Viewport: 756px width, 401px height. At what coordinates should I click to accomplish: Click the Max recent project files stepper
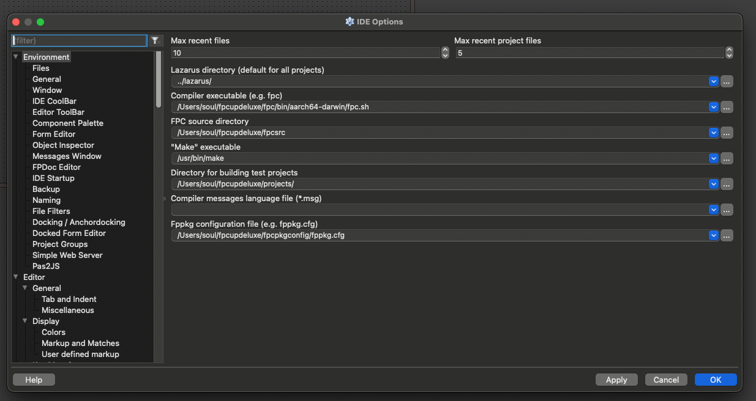coord(729,53)
